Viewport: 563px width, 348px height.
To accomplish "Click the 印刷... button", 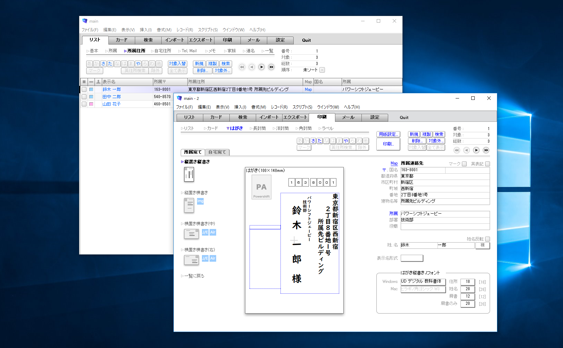I will (x=388, y=144).
